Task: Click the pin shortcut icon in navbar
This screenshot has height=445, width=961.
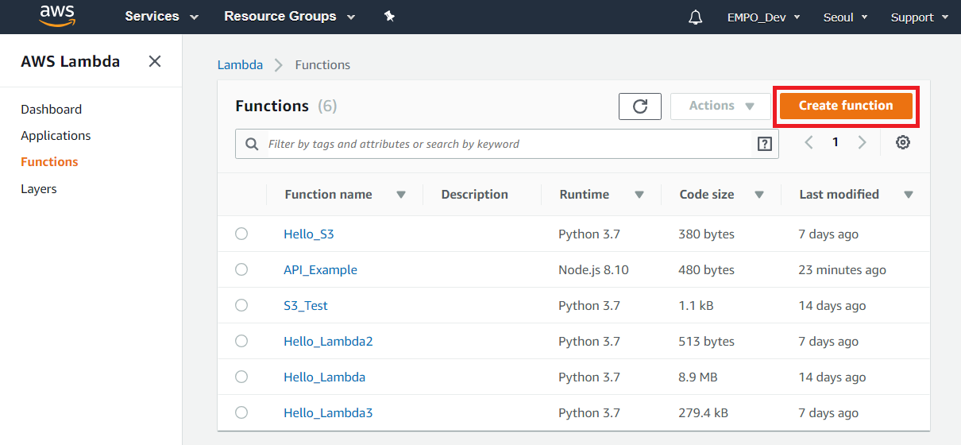Action: [x=389, y=17]
